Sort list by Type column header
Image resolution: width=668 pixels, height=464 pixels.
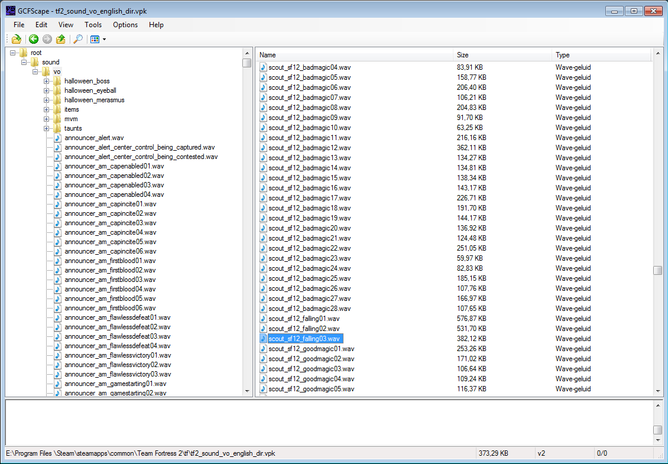pos(602,55)
